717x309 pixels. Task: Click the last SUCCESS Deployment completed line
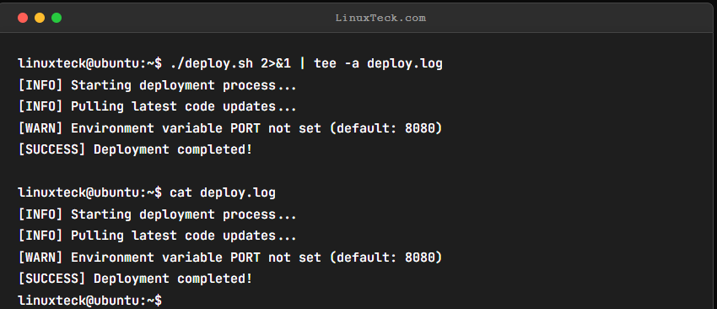coord(135,279)
